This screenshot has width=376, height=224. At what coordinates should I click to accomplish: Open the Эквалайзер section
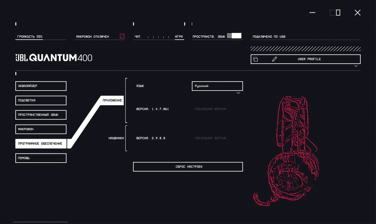point(41,86)
